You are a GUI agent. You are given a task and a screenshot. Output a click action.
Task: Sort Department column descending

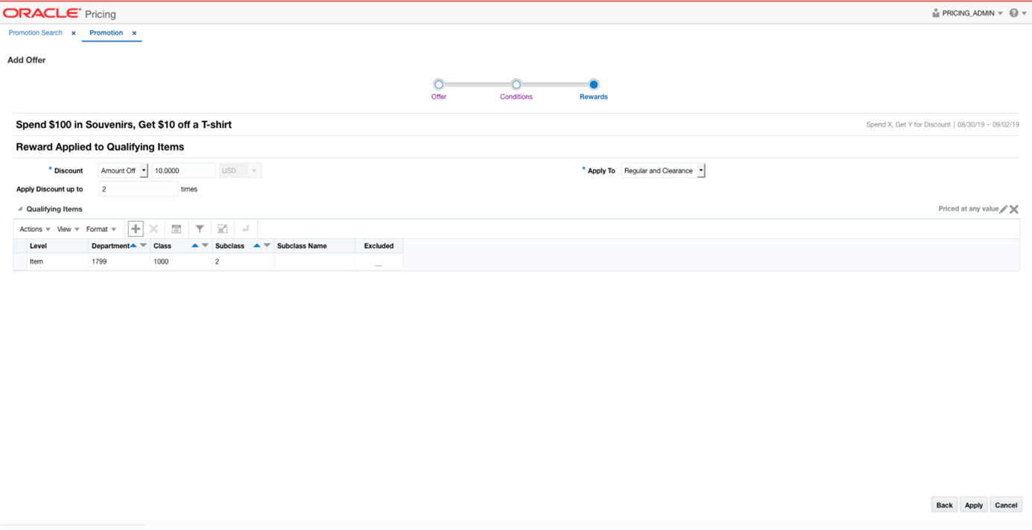point(143,246)
